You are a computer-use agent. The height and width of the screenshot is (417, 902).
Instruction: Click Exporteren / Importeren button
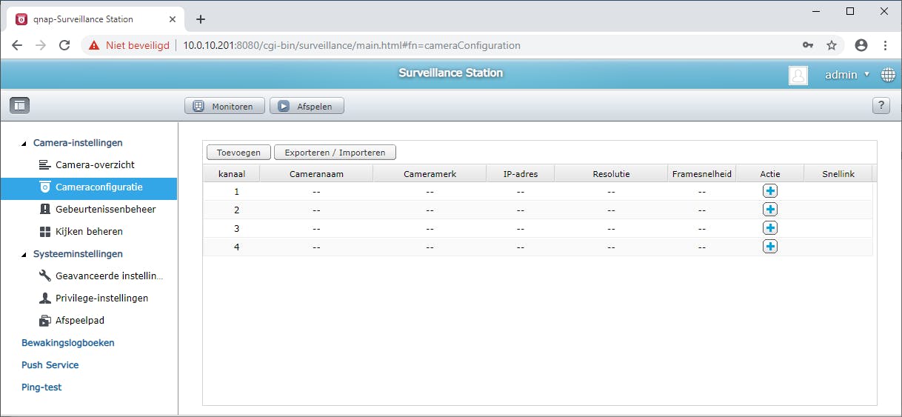pos(335,152)
